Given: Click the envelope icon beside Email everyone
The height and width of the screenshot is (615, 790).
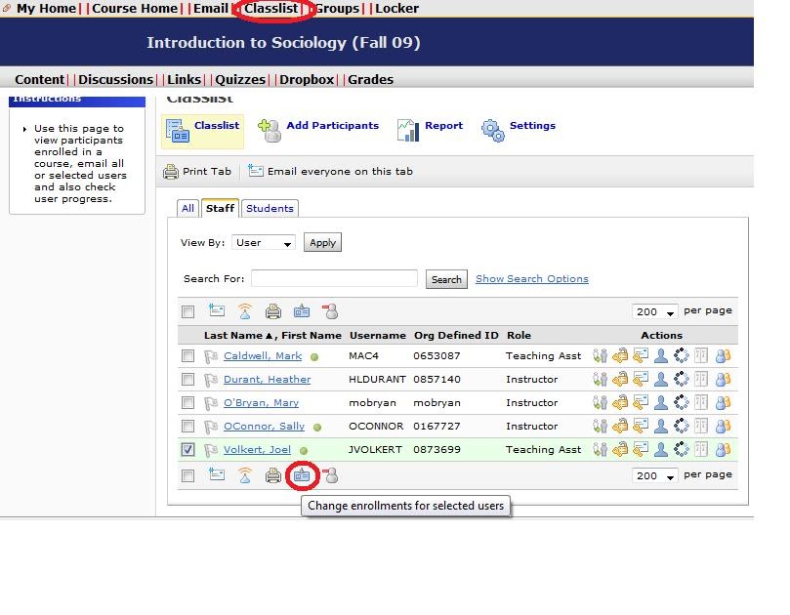Looking at the screenshot, I should pos(256,171).
